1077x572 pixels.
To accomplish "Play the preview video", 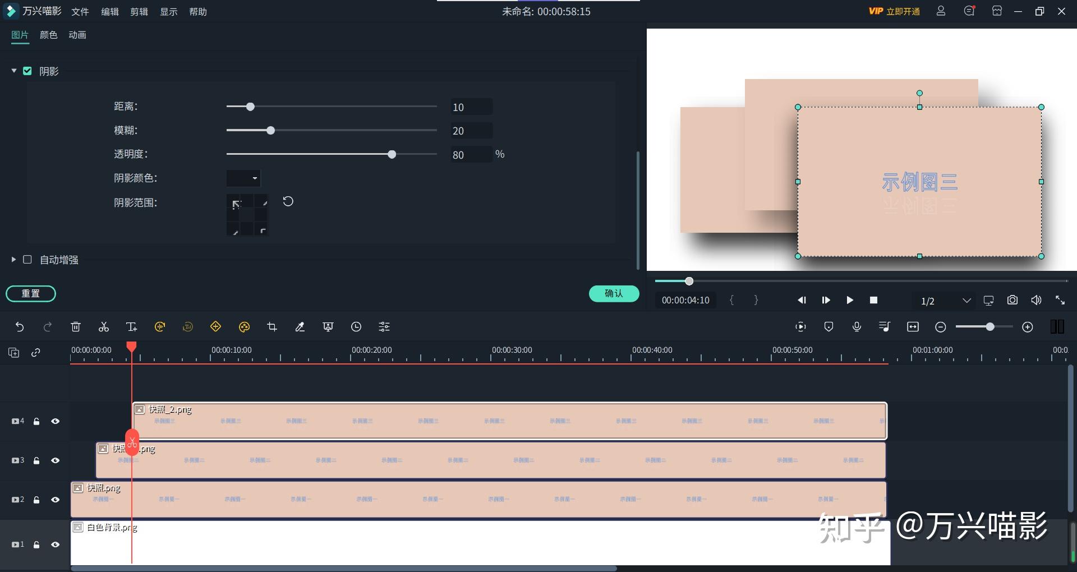I will click(850, 300).
